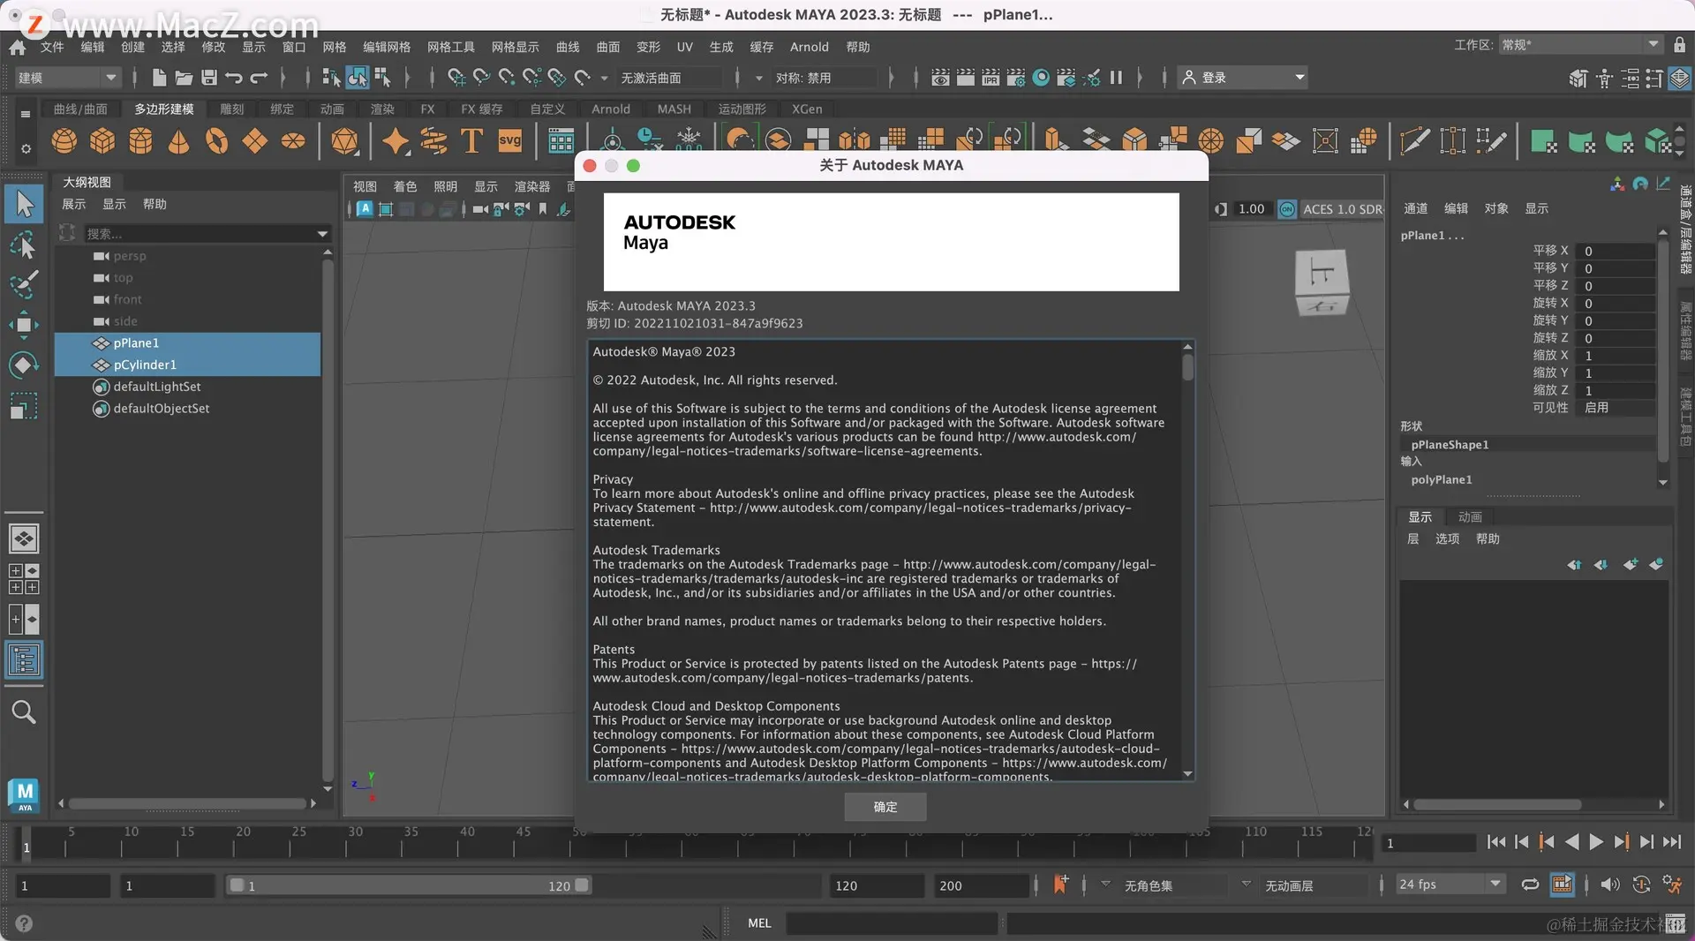Choose the Lasso select tool
The height and width of the screenshot is (941, 1695).
click(x=24, y=245)
